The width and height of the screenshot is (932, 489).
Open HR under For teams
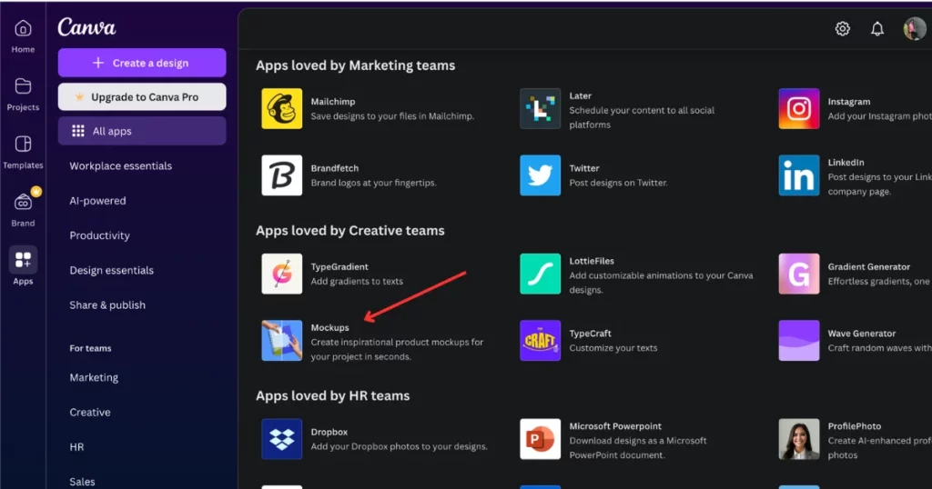click(x=76, y=447)
